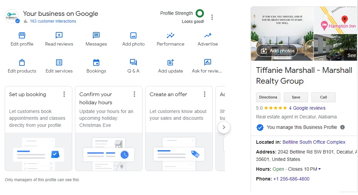Click the Add update icon
Viewport: 358px width, 195px height.
point(171,62)
